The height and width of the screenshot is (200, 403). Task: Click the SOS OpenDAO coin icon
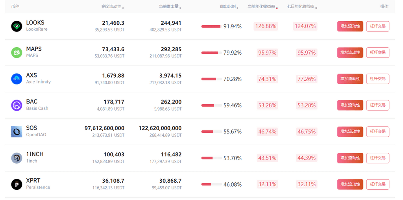pyautogui.click(x=17, y=131)
